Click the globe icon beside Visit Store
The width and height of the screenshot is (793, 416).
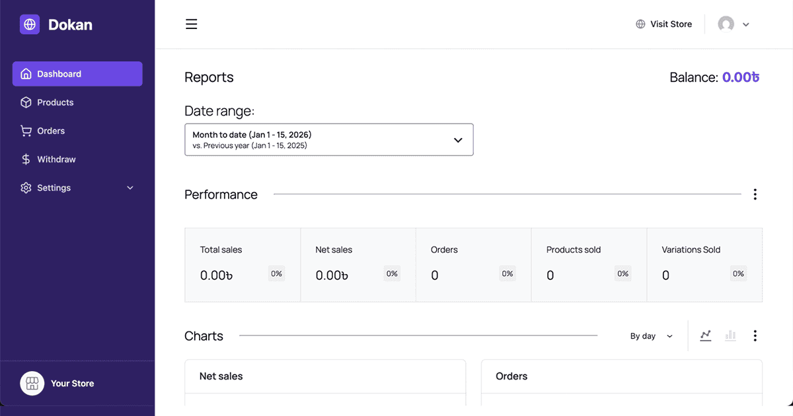tap(640, 24)
